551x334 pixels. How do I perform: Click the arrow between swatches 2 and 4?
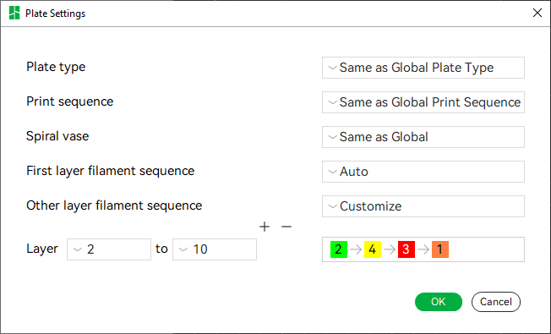[x=356, y=249]
